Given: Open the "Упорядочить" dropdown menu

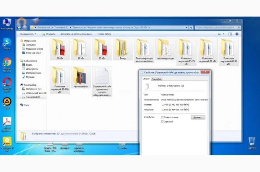Looking at the screenshot, I should 31,34.
